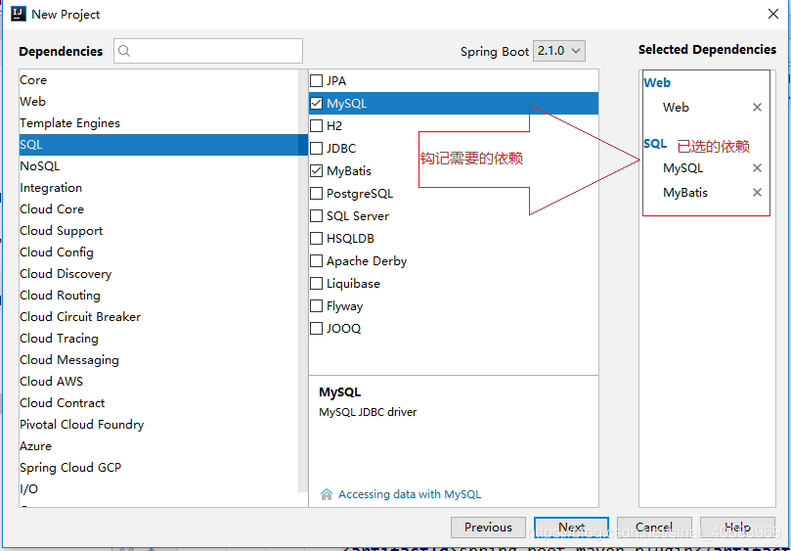Enable the PostgreSQL checkbox
The image size is (791, 551).
[316, 194]
